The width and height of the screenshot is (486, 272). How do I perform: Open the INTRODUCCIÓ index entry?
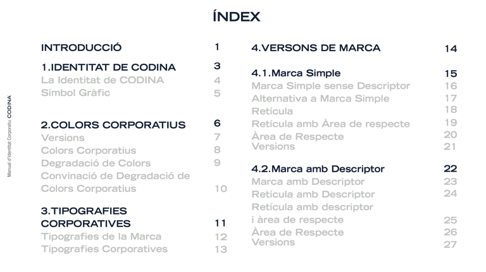point(81,47)
